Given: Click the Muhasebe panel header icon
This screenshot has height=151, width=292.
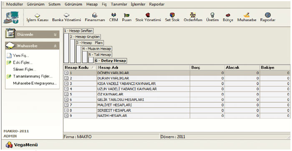Looking at the screenshot, I should pos(10,46).
